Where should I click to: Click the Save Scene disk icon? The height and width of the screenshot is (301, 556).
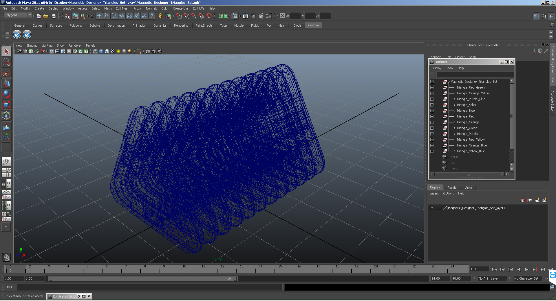tap(54, 16)
